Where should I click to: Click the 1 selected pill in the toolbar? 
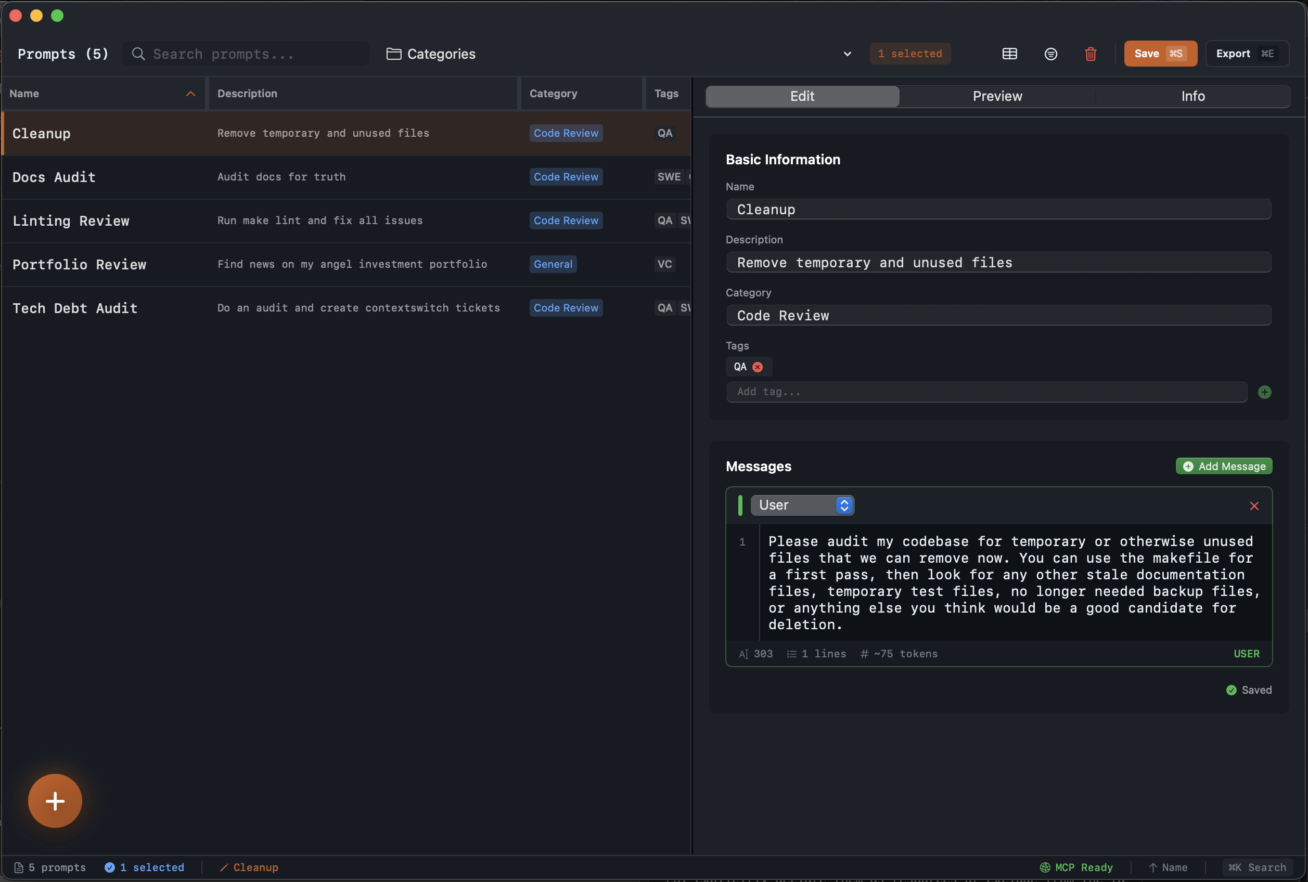pyautogui.click(x=909, y=54)
